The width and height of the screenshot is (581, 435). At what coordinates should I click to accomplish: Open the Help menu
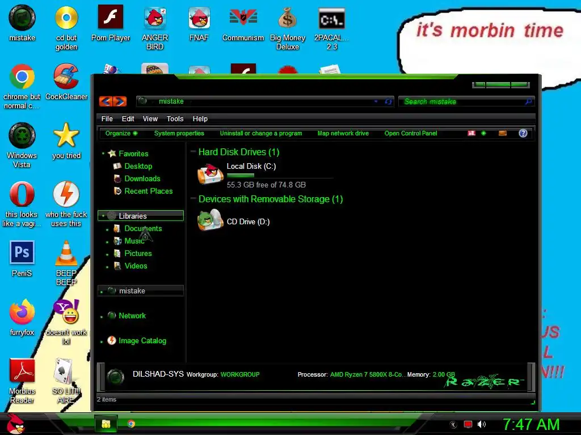[x=200, y=119]
